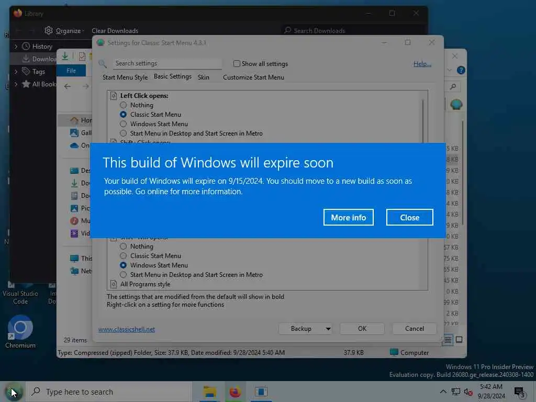The width and height of the screenshot is (536, 402).
Task: Choose Start Menu in Desktop option for Left Click
Action: 124,133
